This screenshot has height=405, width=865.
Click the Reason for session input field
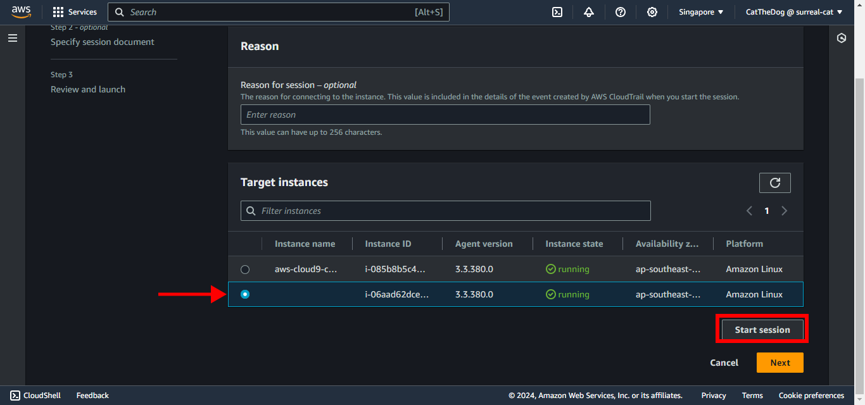[x=445, y=115]
